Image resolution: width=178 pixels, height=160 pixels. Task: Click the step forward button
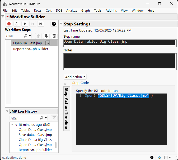click(41, 24)
